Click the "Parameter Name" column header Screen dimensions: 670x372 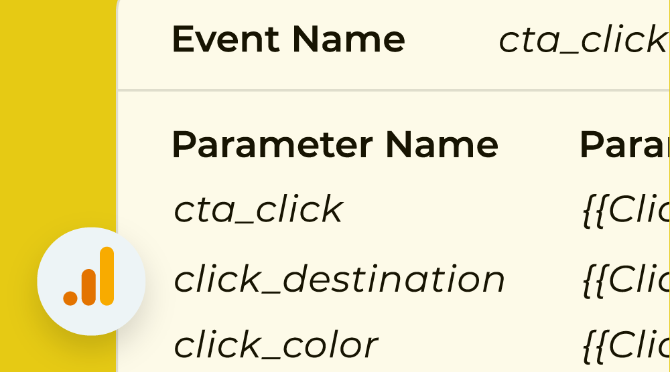coord(334,144)
